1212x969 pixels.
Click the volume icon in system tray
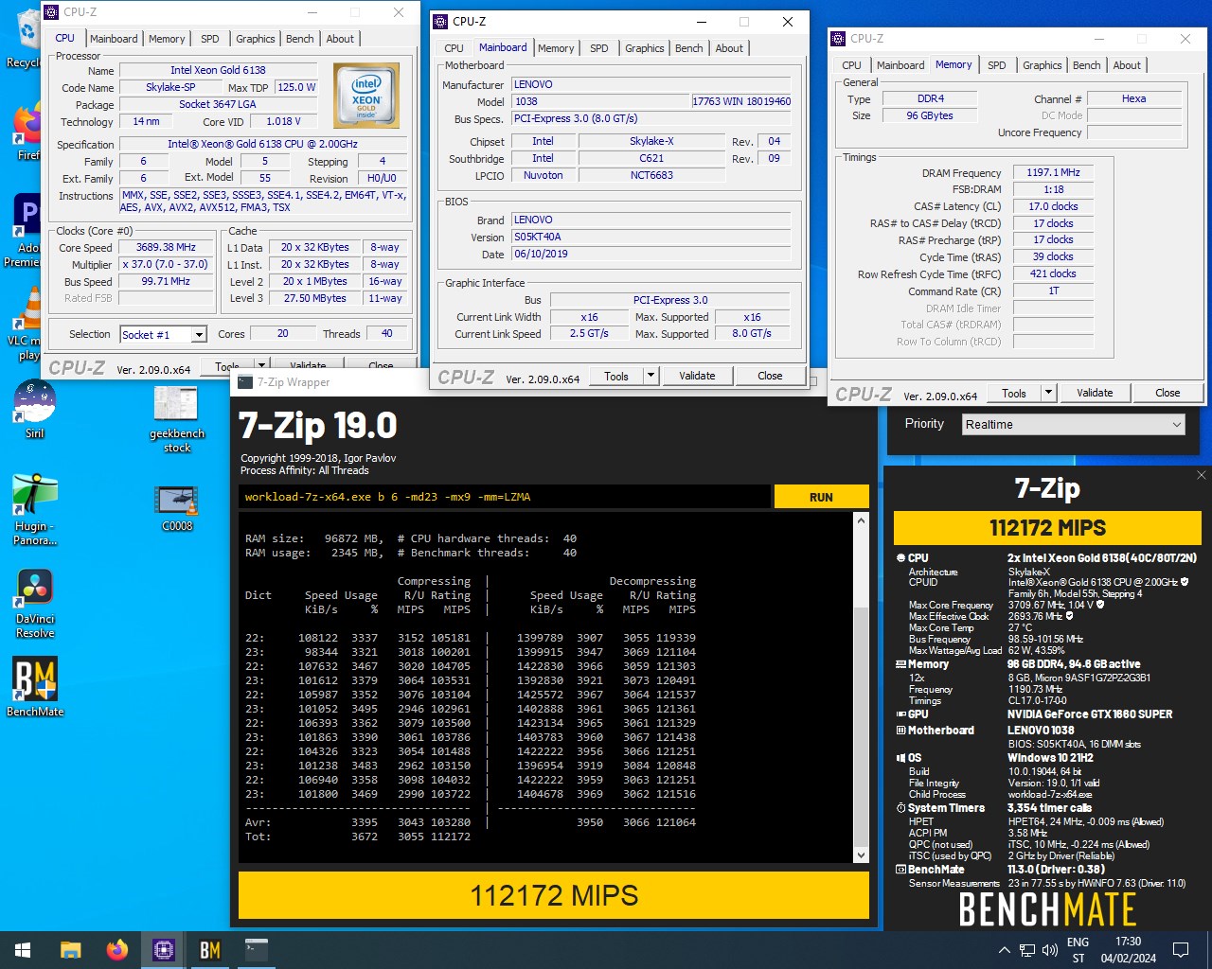1049,950
